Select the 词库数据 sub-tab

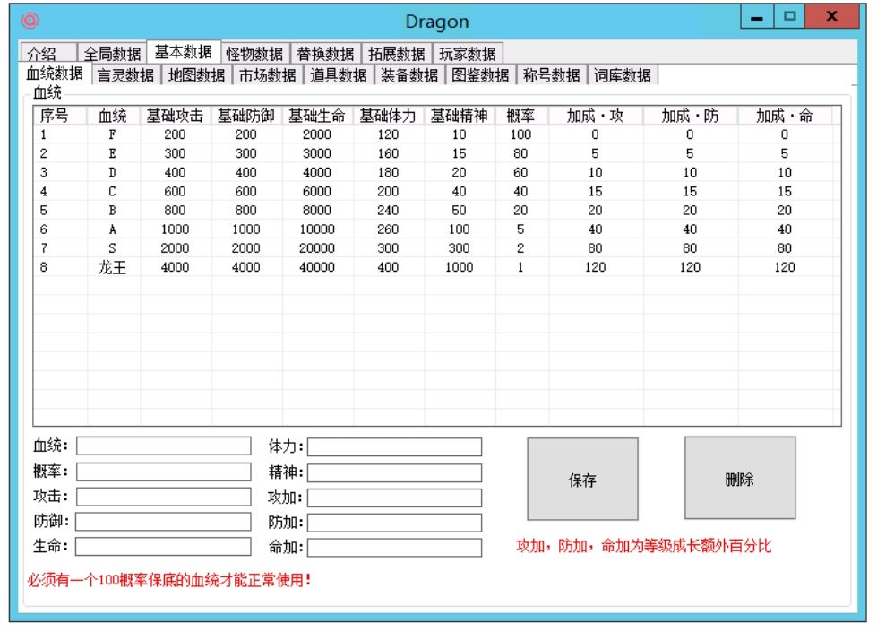point(623,75)
